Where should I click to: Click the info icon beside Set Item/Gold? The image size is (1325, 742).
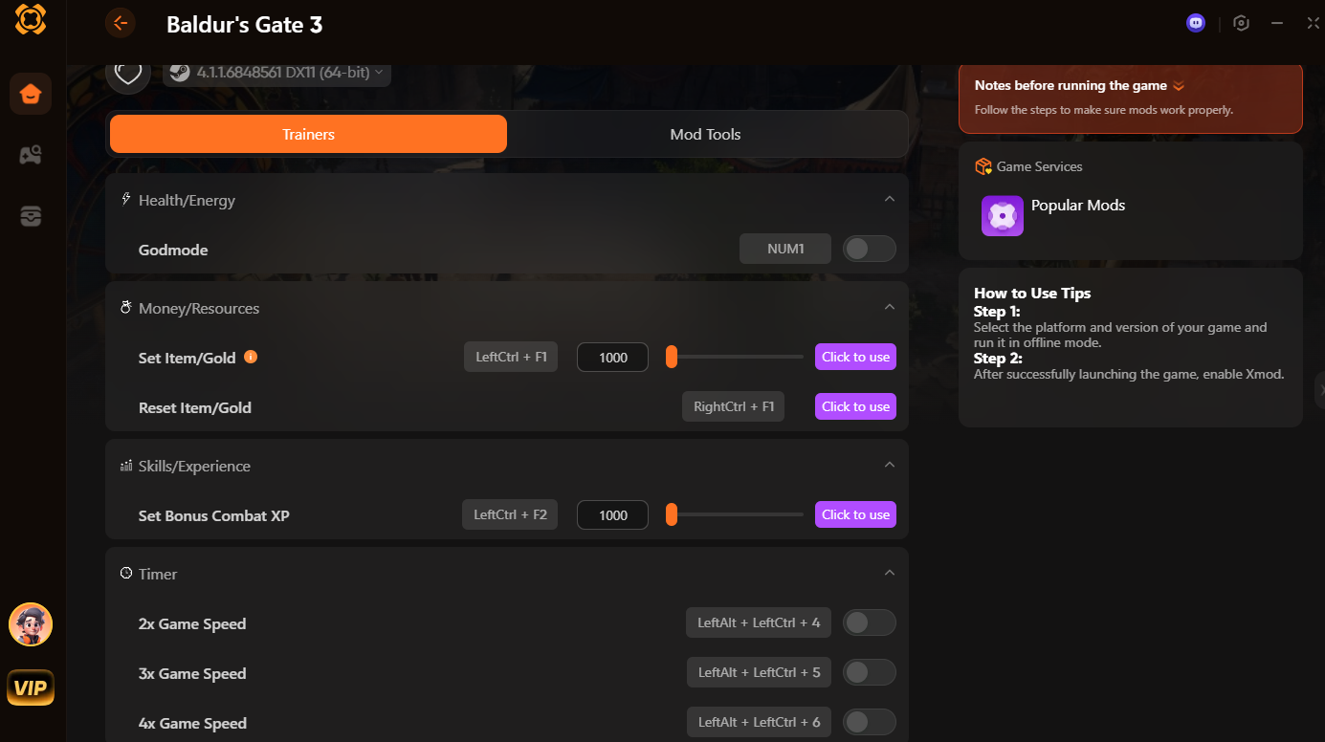coord(251,357)
